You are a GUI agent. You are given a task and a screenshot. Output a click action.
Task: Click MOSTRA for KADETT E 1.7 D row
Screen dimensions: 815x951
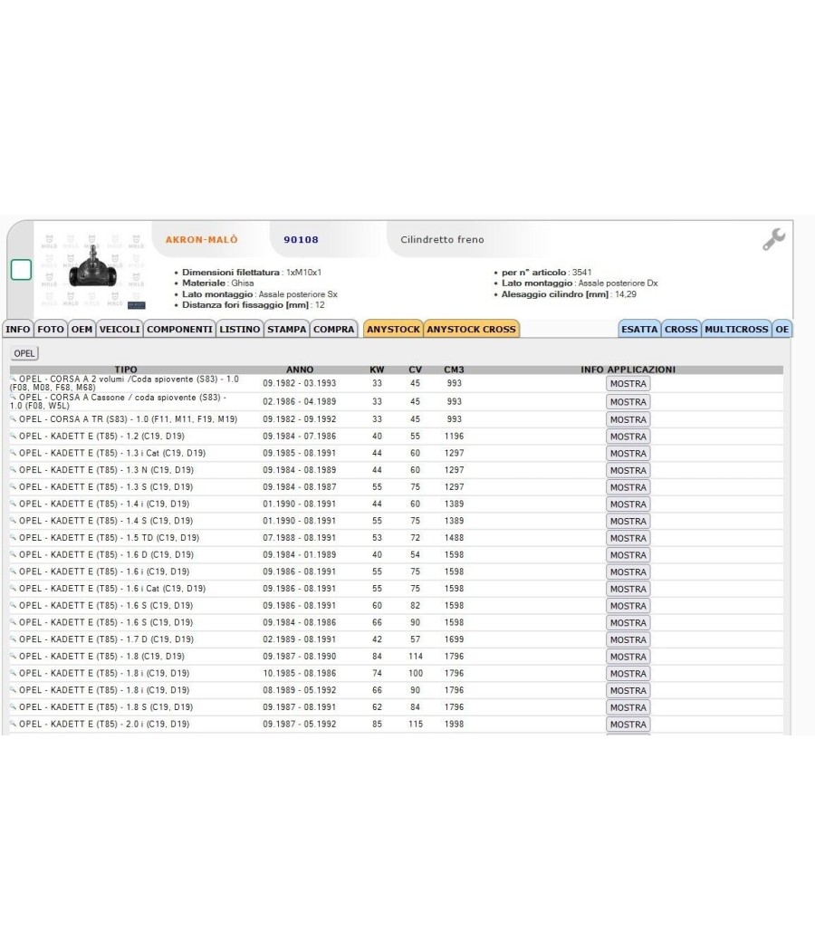coord(628,639)
